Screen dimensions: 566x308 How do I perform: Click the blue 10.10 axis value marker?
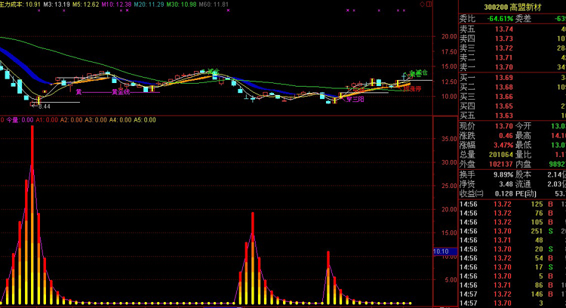[445, 251]
